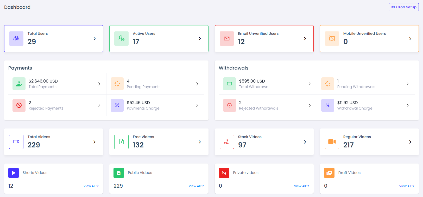Open View All under Draft Videos
This screenshot has width=423, height=197.
tap(407, 186)
